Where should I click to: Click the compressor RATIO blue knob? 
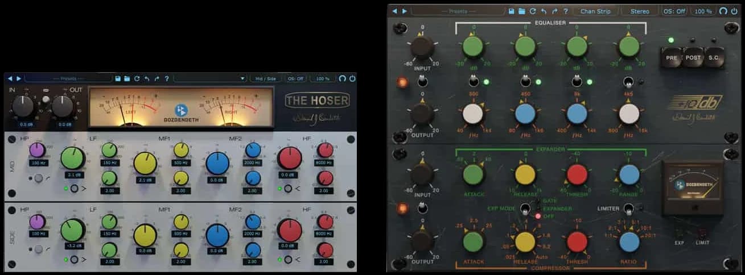(x=629, y=242)
